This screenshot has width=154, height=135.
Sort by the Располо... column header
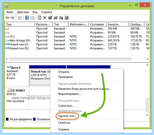[44, 24]
